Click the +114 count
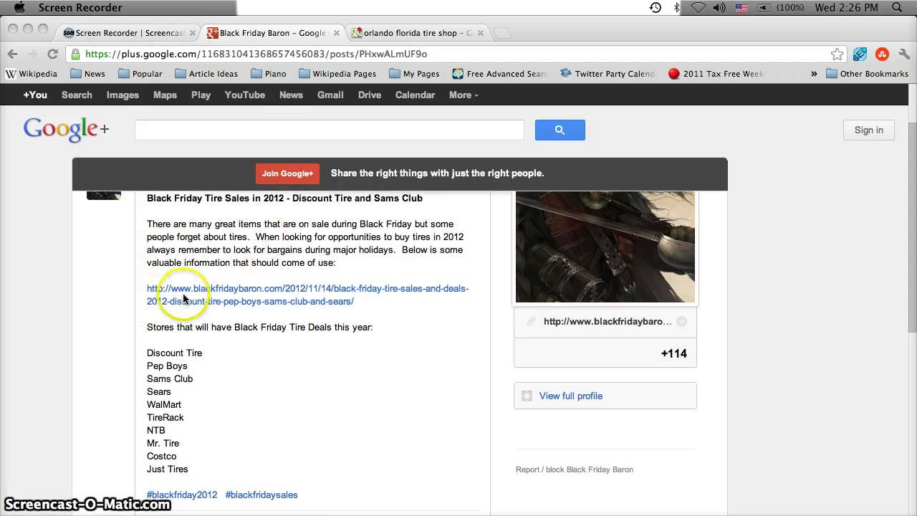Image resolution: width=917 pixels, height=516 pixels. point(674,353)
